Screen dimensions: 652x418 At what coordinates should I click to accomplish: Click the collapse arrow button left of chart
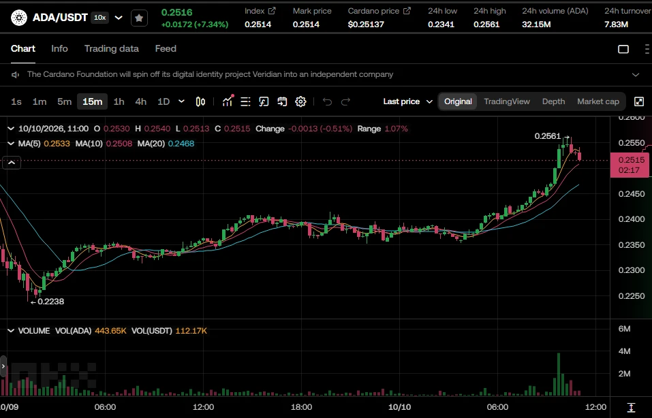coord(12,163)
